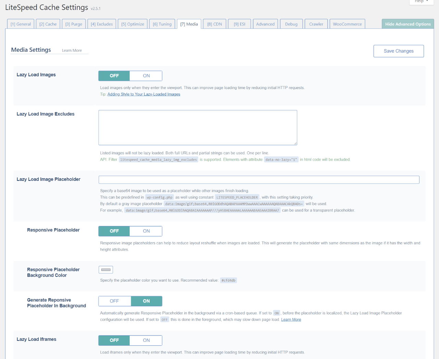Open the [6] Tuning tab

162,24
